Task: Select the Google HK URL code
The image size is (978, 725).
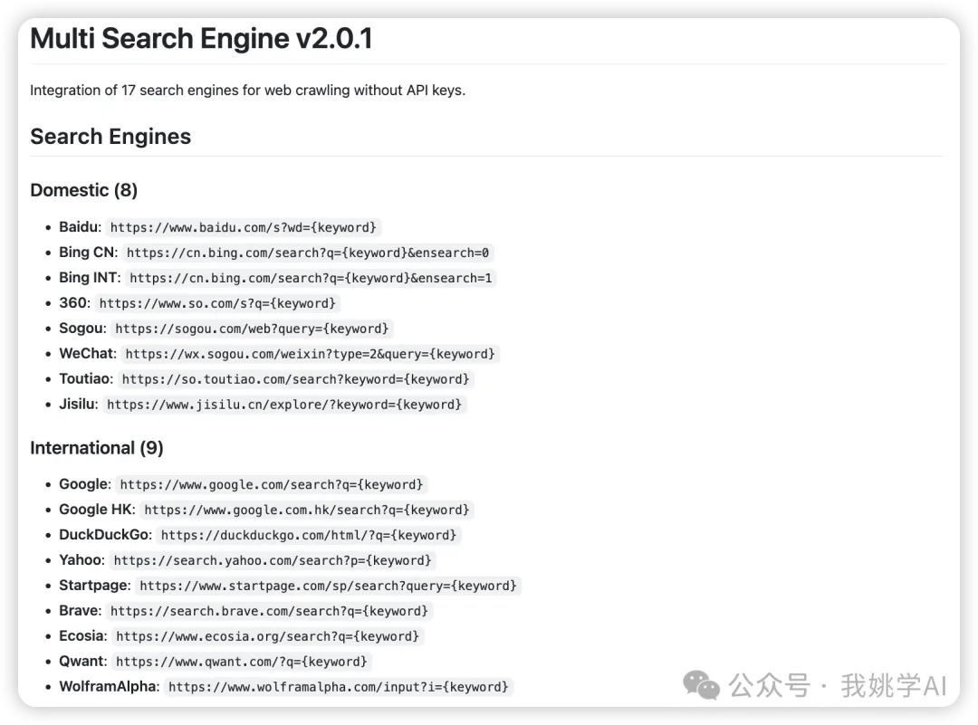Action: click(308, 510)
